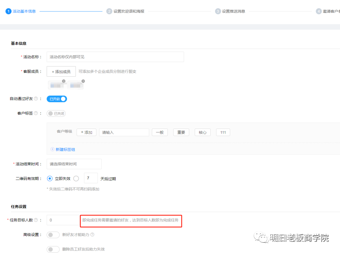340x253 pixels.
Task: Open 活动结束时间 date picker field
Action: 74,164
